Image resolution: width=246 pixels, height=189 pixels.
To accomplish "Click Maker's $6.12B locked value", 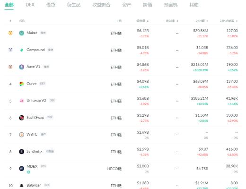I will pos(143,31).
